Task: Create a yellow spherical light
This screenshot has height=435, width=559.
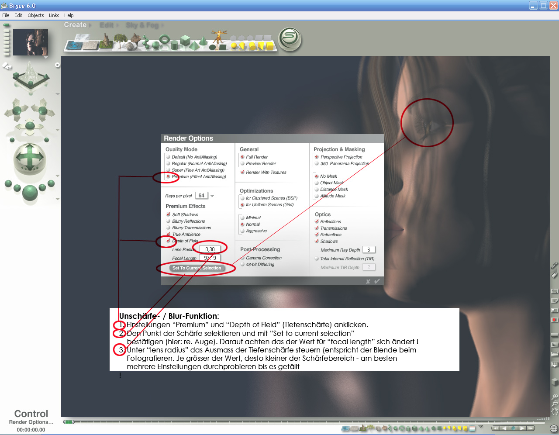Action: click(x=234, y=45)
